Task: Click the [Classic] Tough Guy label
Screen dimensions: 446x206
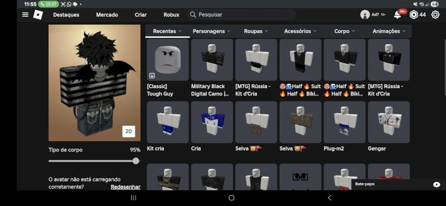Action: (160, 90)
